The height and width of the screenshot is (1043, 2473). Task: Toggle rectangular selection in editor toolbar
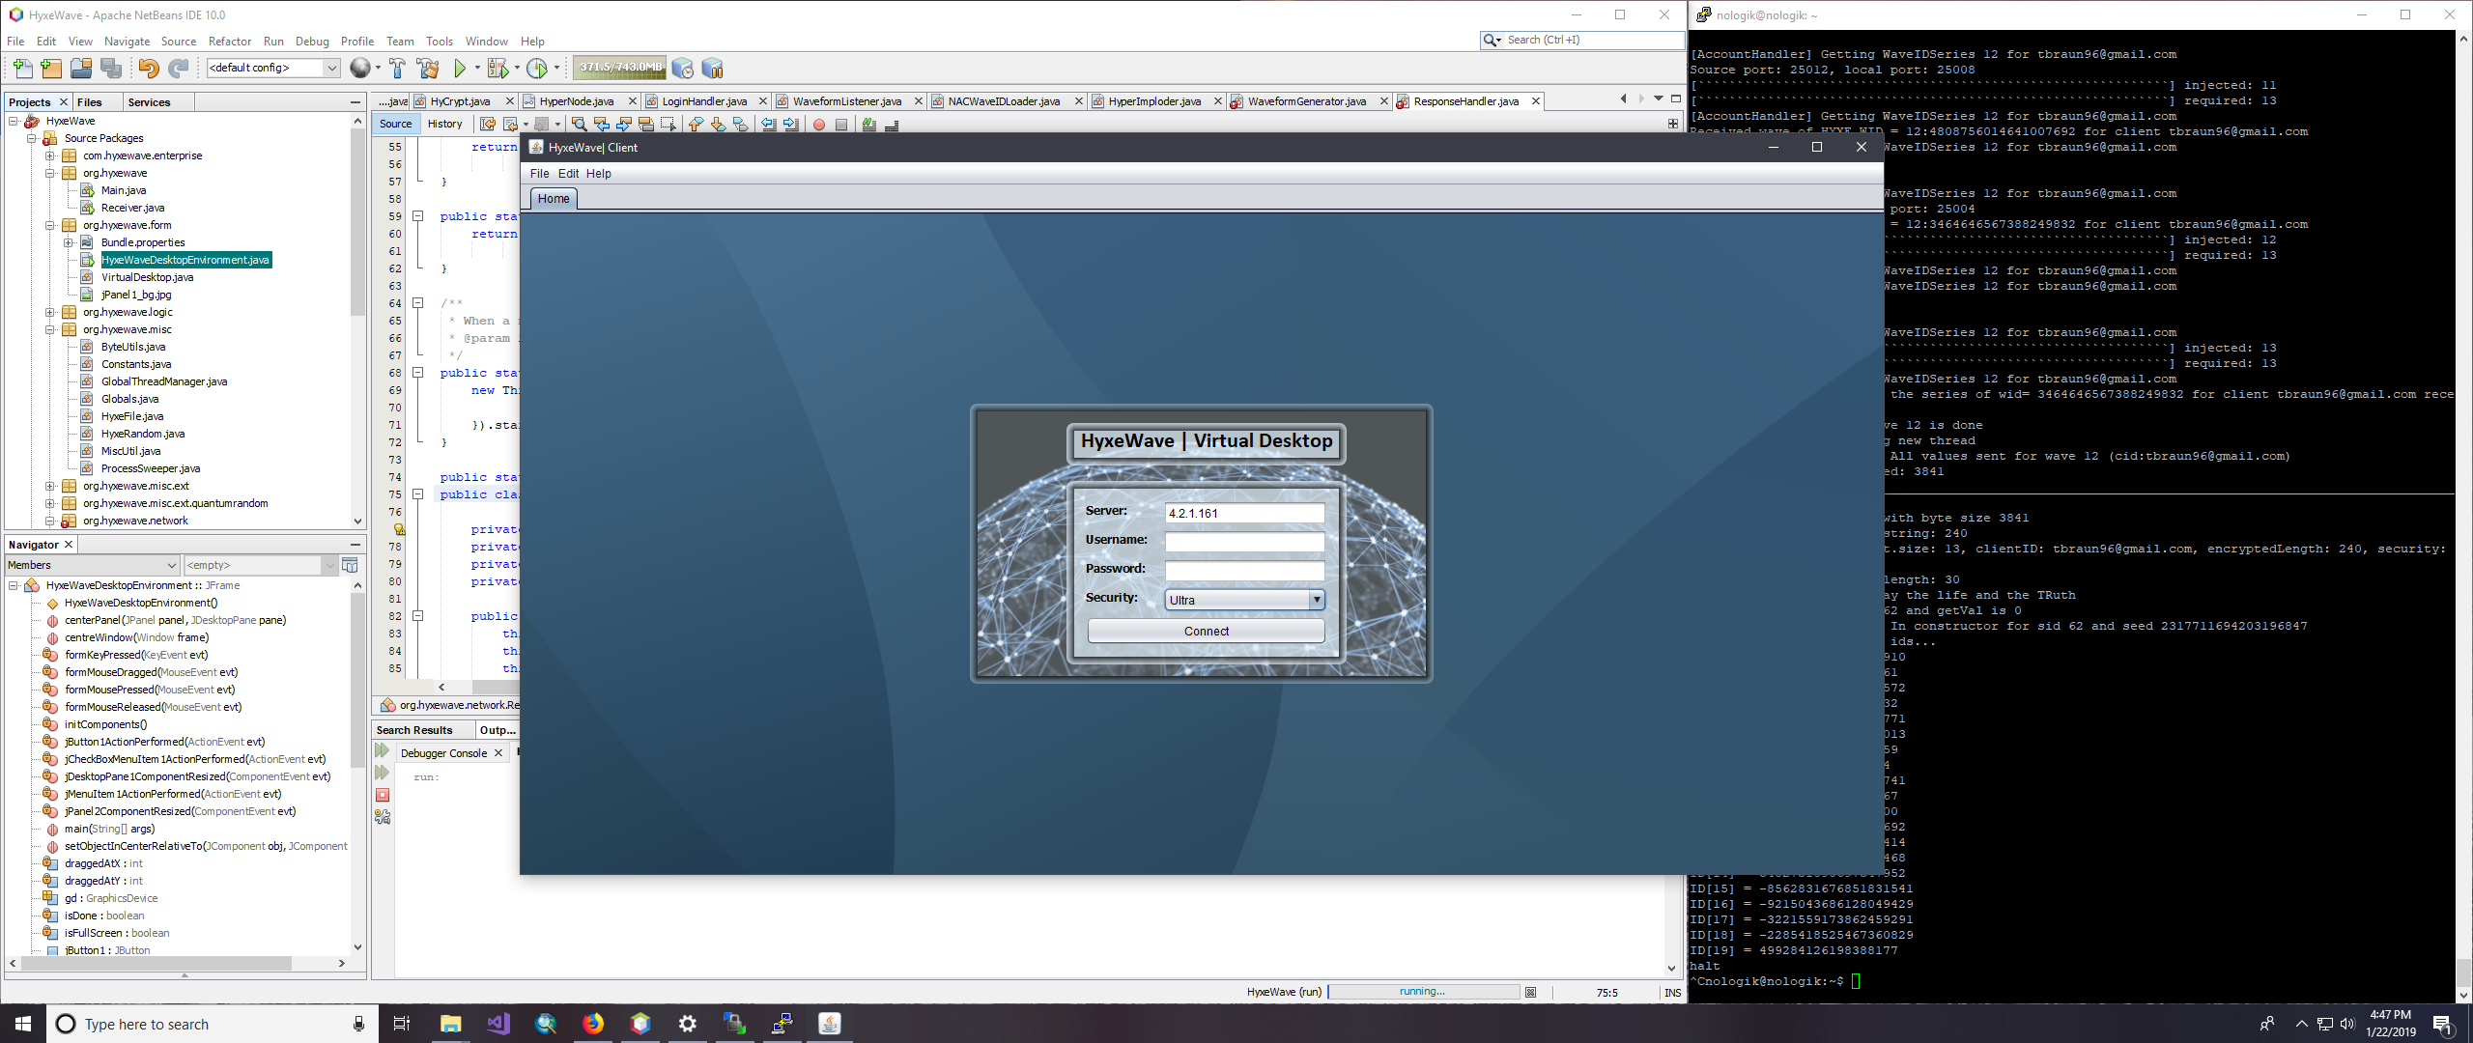point(668,125)
